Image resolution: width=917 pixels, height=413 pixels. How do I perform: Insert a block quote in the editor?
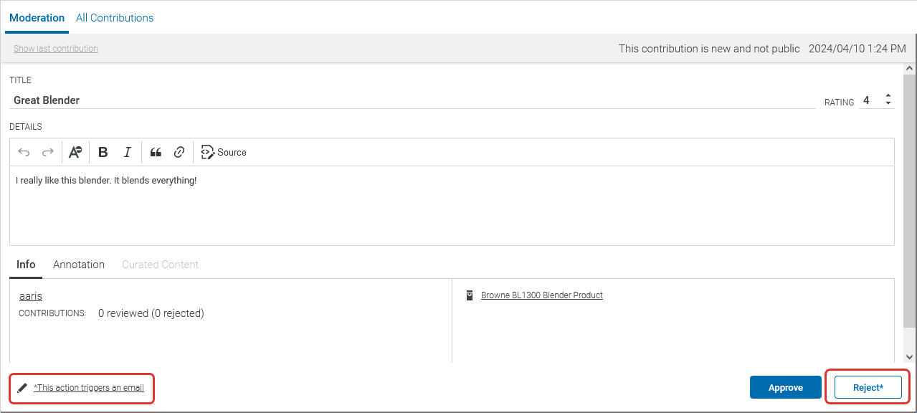tap(156, 151)
